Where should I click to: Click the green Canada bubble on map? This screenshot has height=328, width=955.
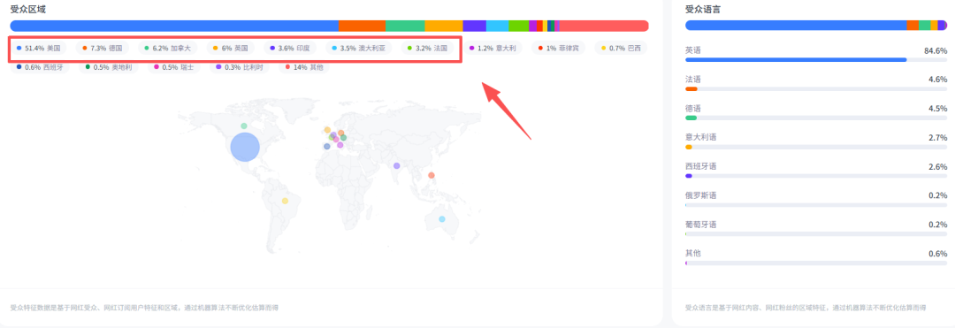pyautogui.click(x=244, y=126)
